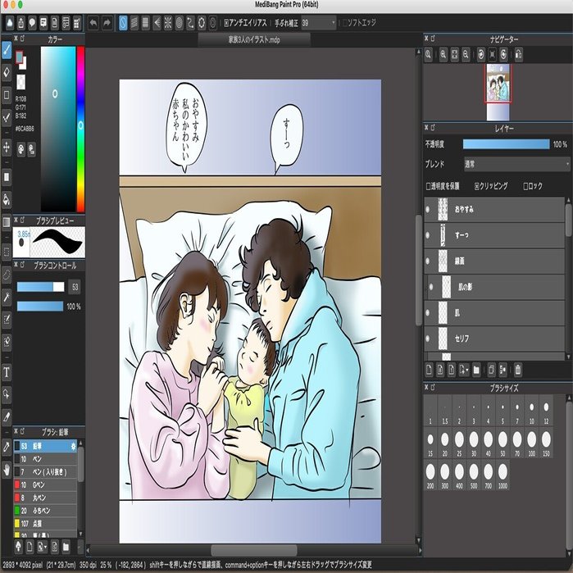573x573 pixels.
Task: Toggle the ソフトエッジ checkbox
Action: [344, 23]
